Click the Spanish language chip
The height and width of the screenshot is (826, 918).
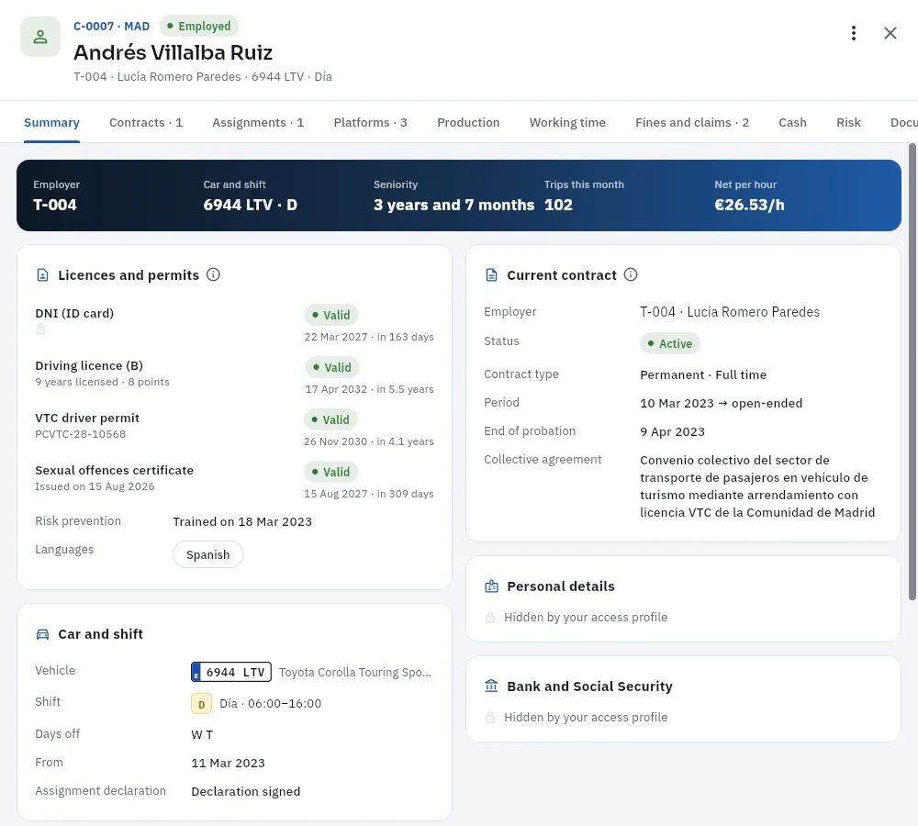tap(207, 554)
